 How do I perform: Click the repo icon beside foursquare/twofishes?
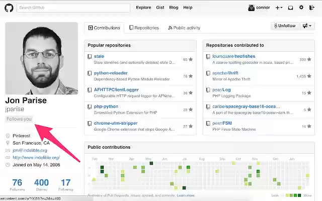(x=208, y=57)
